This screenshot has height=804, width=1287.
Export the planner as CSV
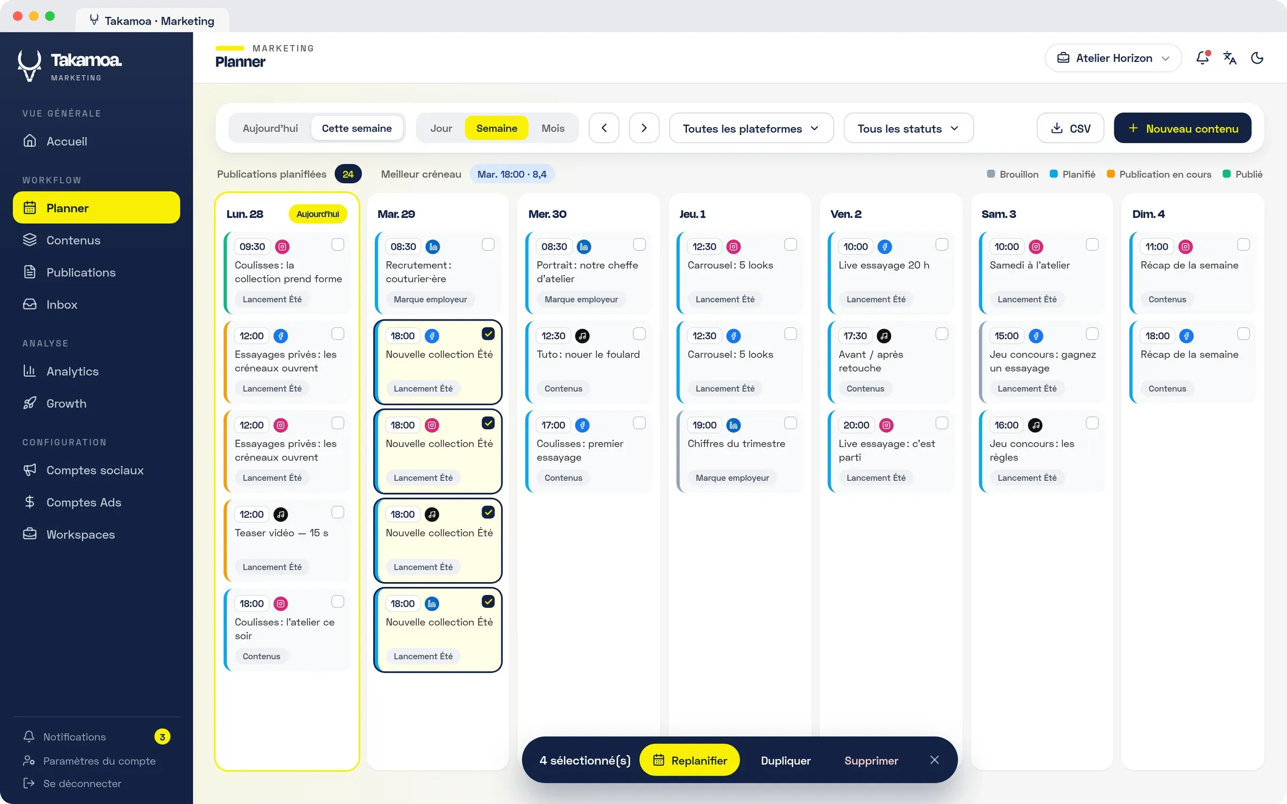point(1070,128)
